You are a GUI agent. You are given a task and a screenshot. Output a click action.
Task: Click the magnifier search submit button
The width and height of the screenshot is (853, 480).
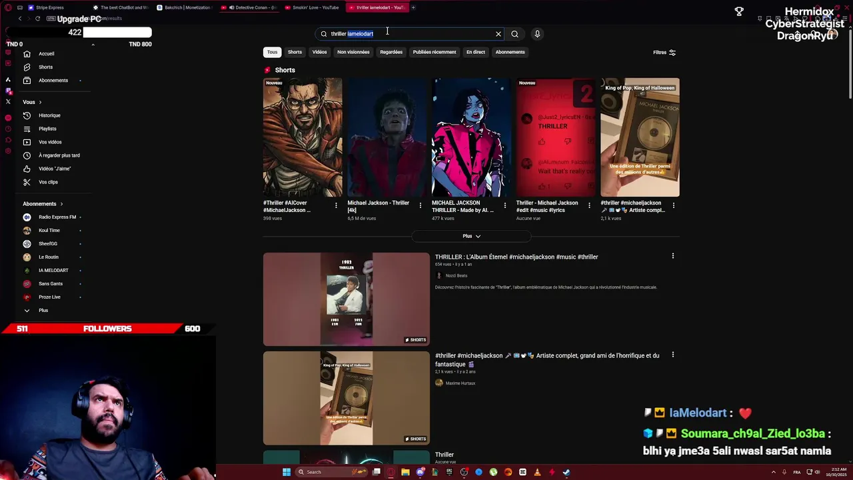pyautogui.click(x=514, y=34)
